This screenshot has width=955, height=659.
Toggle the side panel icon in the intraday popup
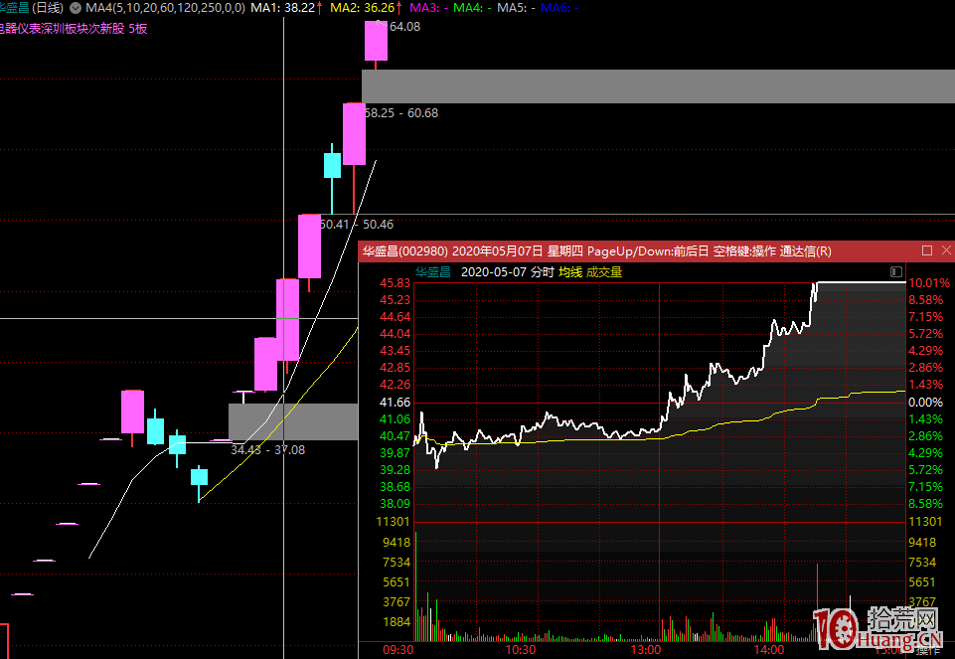coord(896,271)
